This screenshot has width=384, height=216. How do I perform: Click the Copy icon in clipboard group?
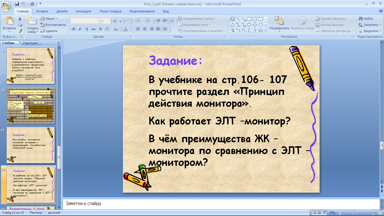(20, 25)
